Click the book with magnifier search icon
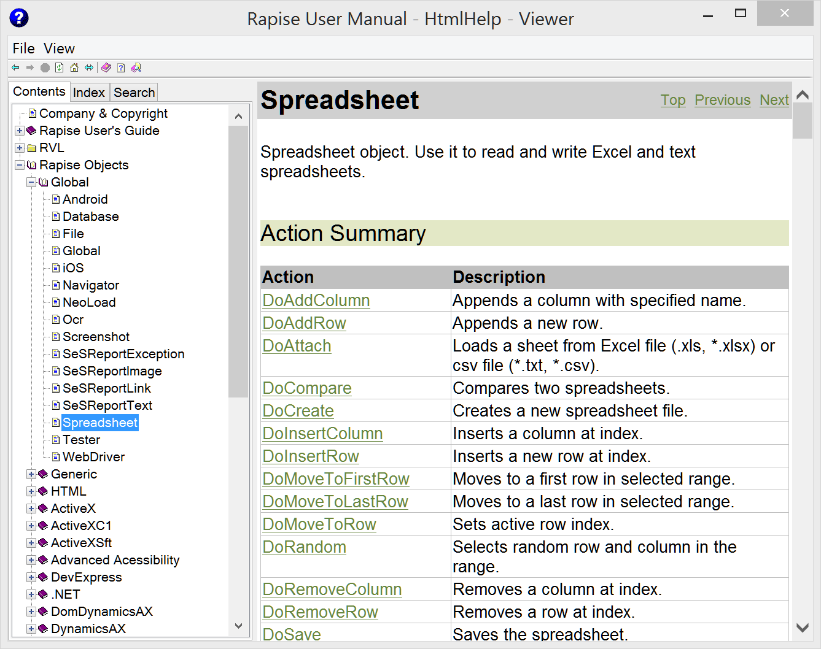821x649 pixels. 136,68
